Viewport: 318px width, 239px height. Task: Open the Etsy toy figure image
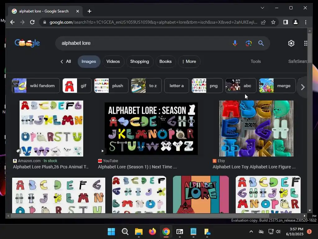pyautogui.click(x=256, y=129)
